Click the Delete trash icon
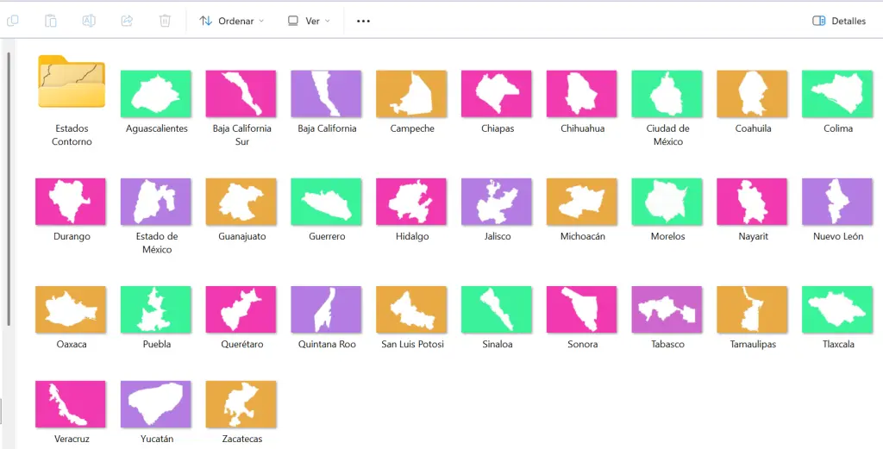The image size is (883, 449). [x=165, y=21]
